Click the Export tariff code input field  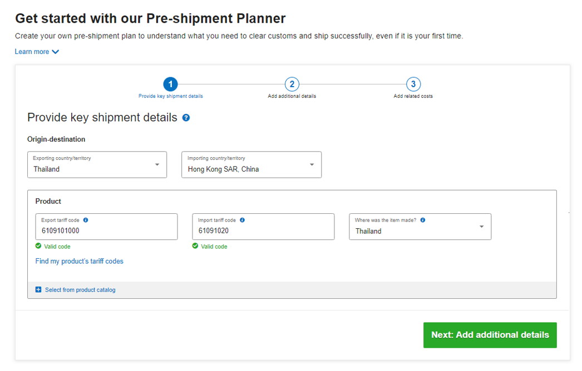pyautogui.click(x=106, y=230)
